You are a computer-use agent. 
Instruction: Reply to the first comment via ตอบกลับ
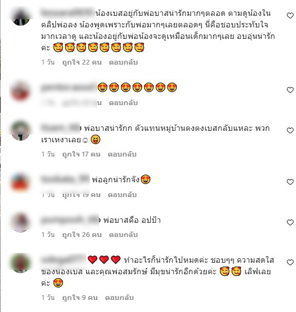123,62
